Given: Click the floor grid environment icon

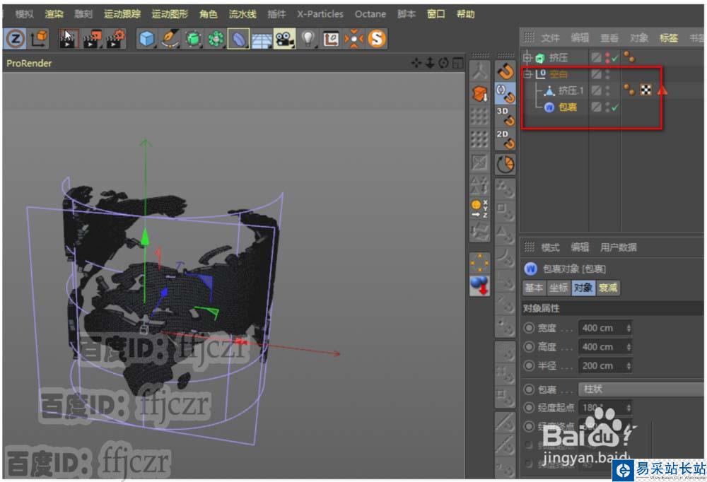Looking at the screenshot, I should 262,39.
